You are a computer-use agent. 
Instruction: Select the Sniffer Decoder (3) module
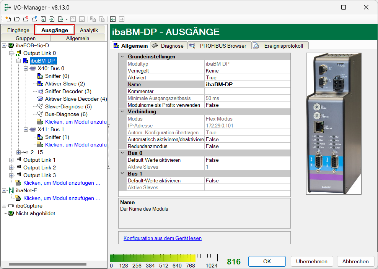(x=68, y=91)
